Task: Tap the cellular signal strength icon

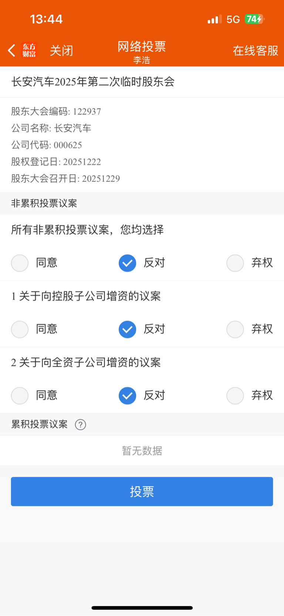Action: (214, 19)
